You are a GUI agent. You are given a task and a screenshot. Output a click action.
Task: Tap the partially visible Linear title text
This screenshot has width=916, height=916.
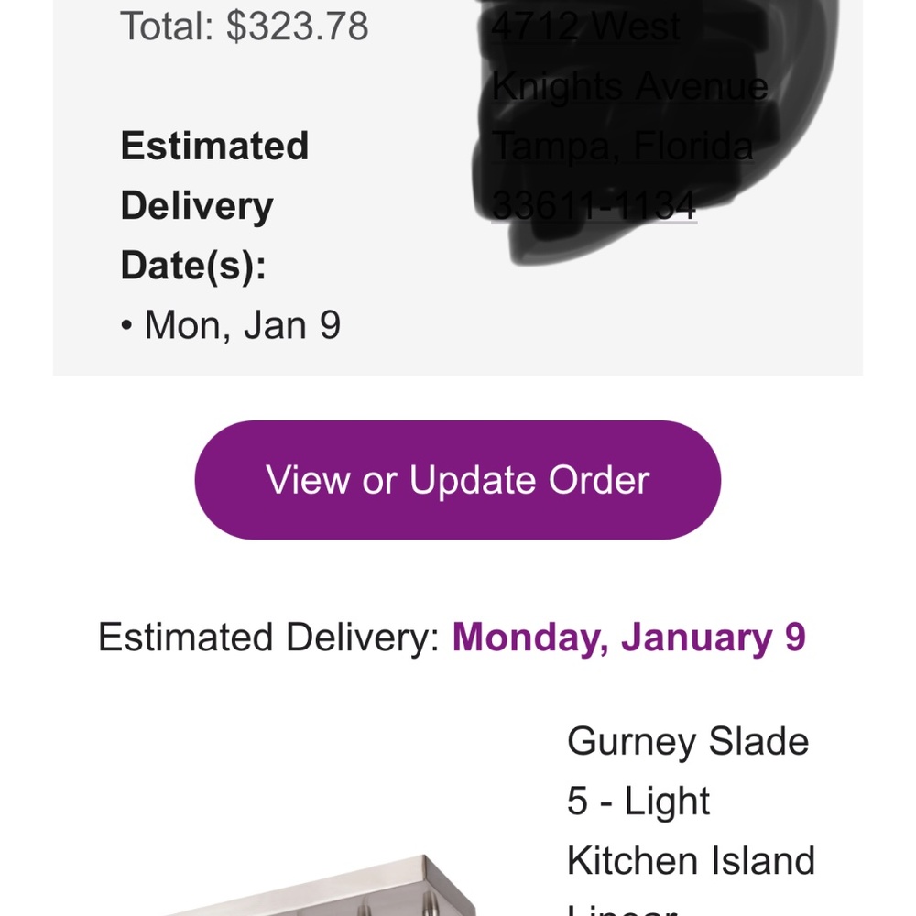[x=621, y=909]
